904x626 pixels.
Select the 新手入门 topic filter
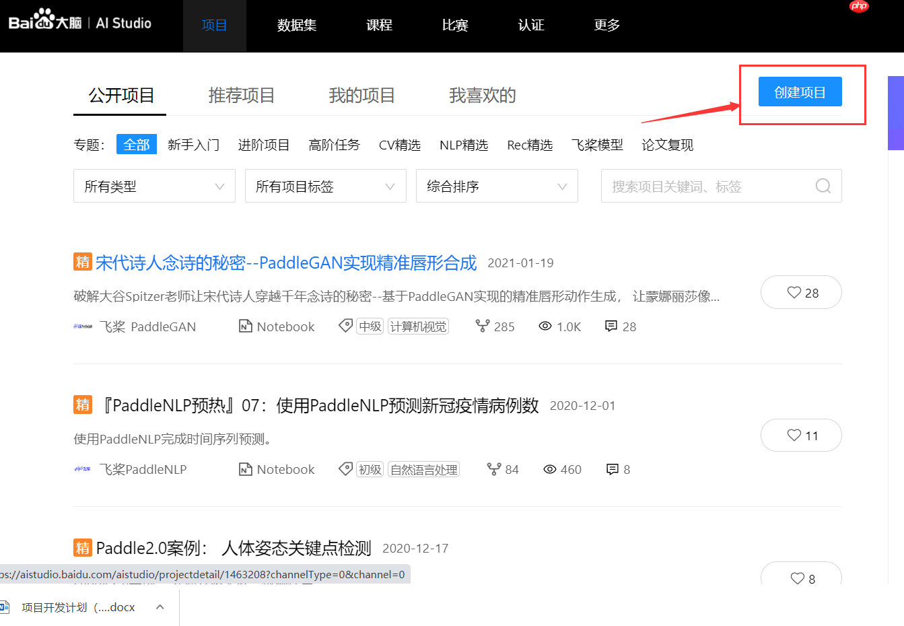pyautogui.click(x=194, y=144)
